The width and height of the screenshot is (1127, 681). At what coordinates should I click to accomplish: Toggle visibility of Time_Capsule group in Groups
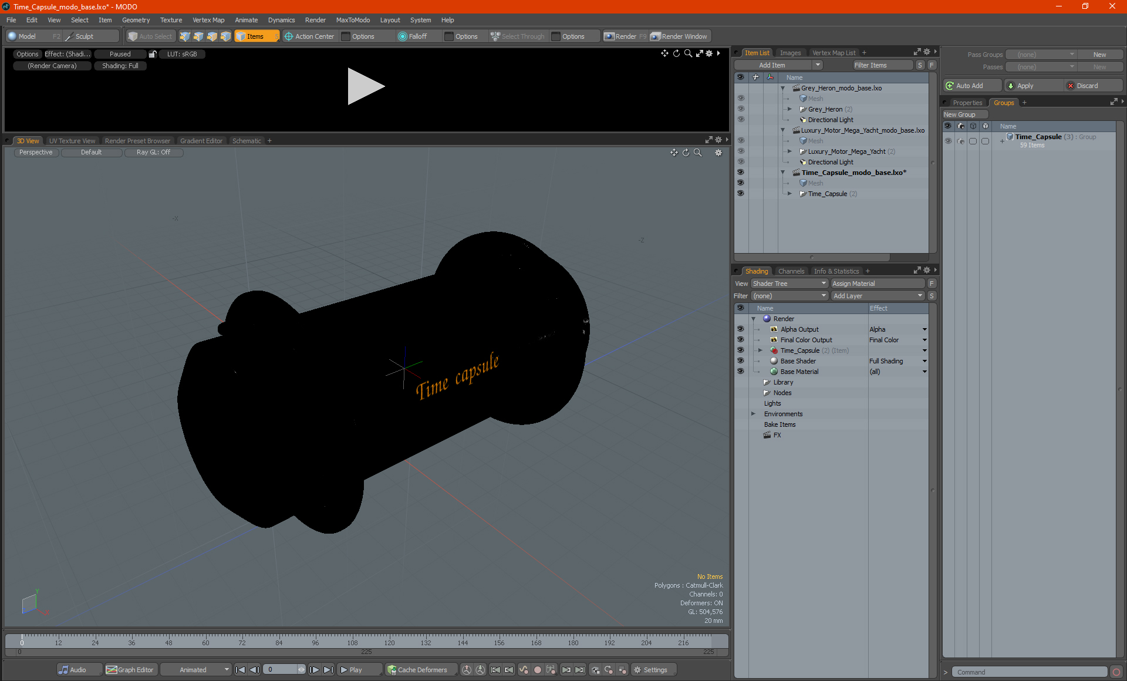[948, 141]
